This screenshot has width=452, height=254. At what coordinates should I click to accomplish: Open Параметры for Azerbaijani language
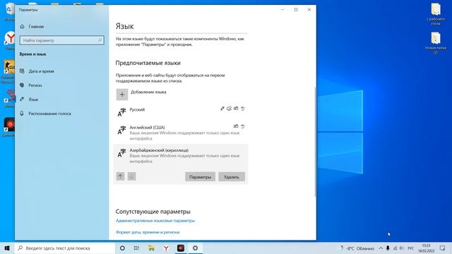click(x=200, y=177)
